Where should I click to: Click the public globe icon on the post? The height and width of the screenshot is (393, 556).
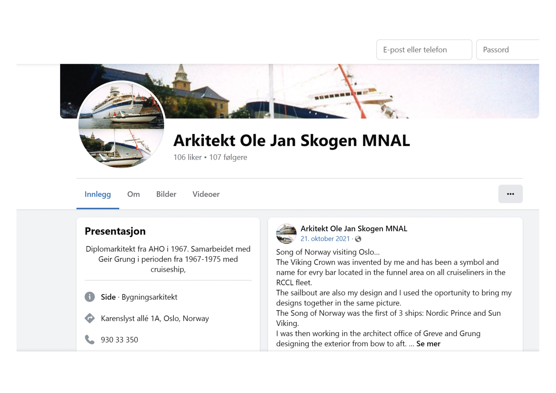click(358, 239)
